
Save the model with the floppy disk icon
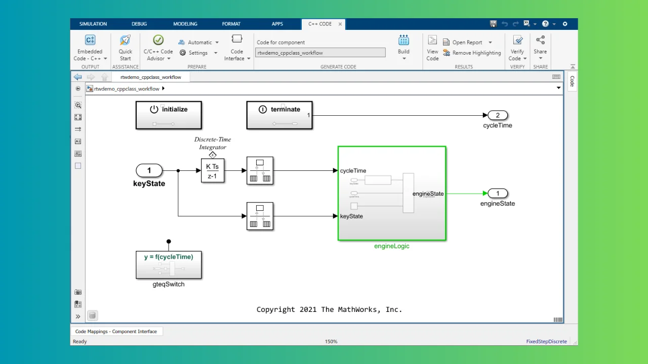[494, 24]
